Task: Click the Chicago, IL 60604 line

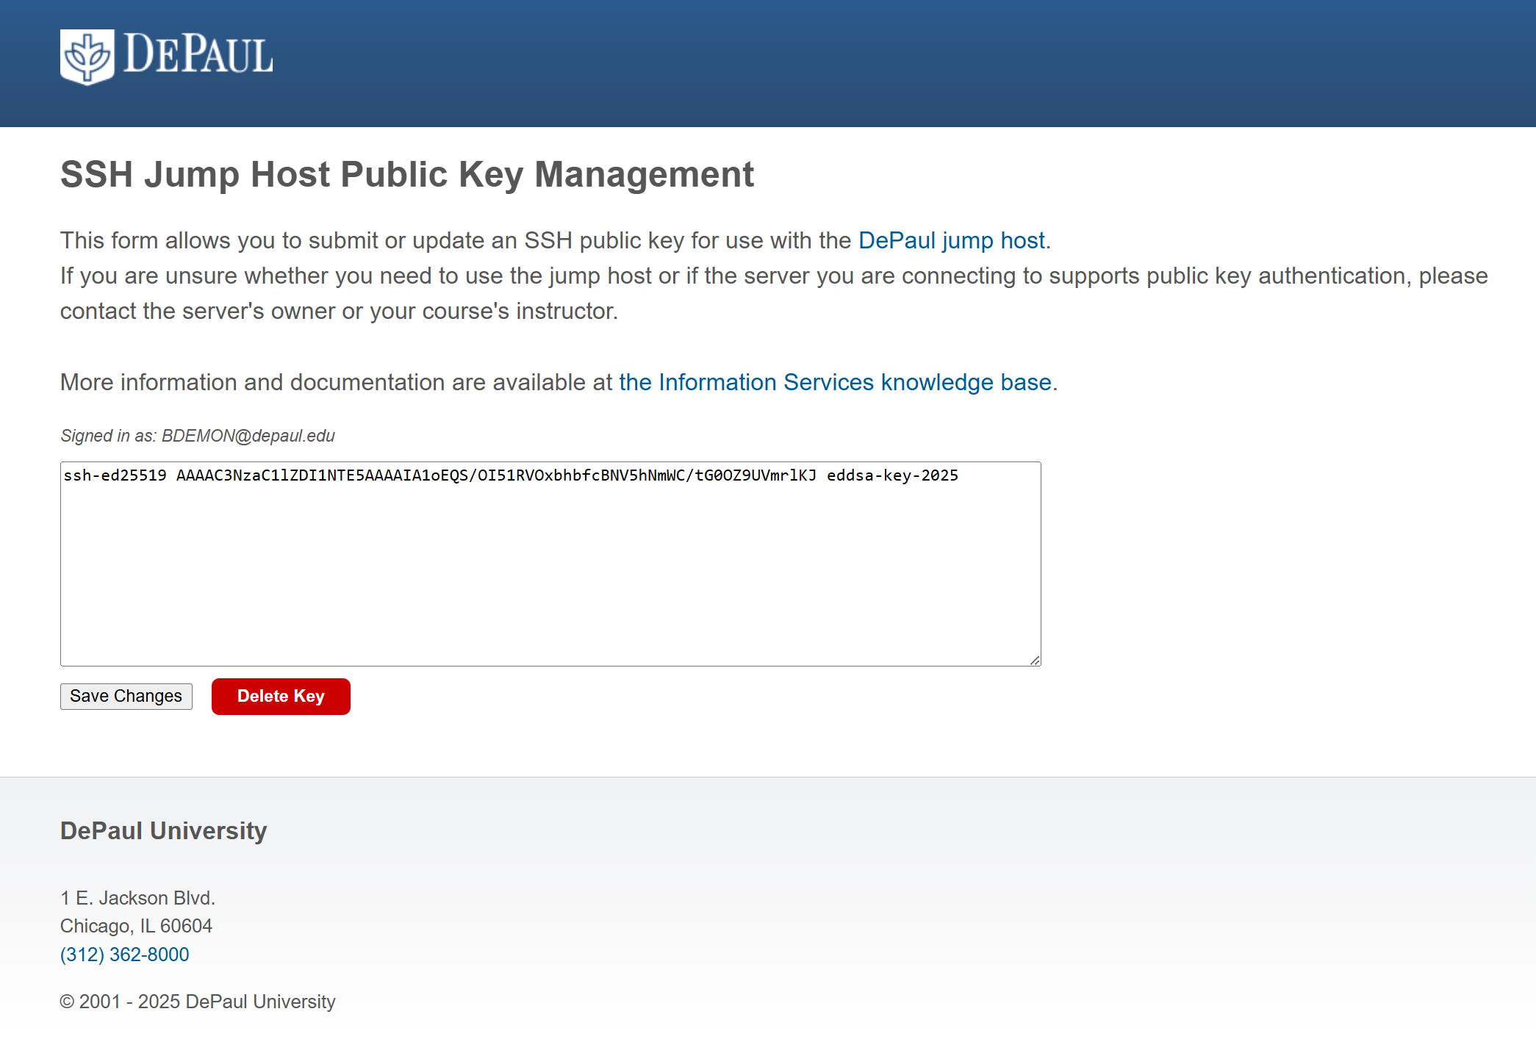Action: coord(136,926)
